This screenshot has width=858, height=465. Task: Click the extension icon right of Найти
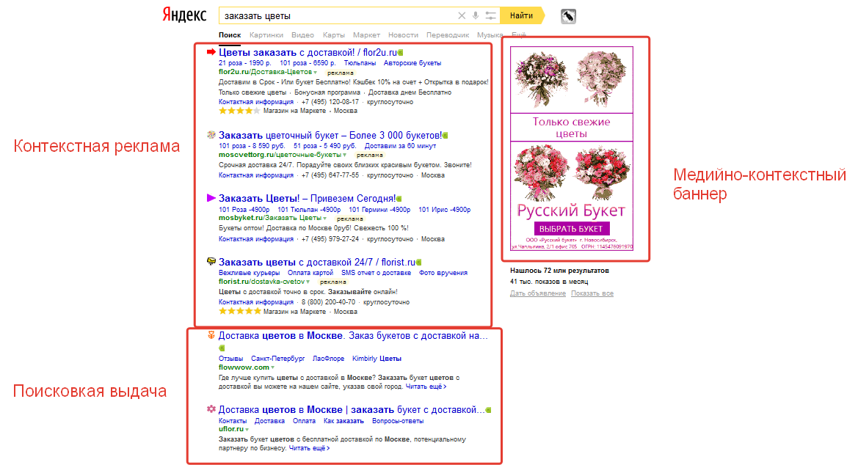[x=568, y=16]
